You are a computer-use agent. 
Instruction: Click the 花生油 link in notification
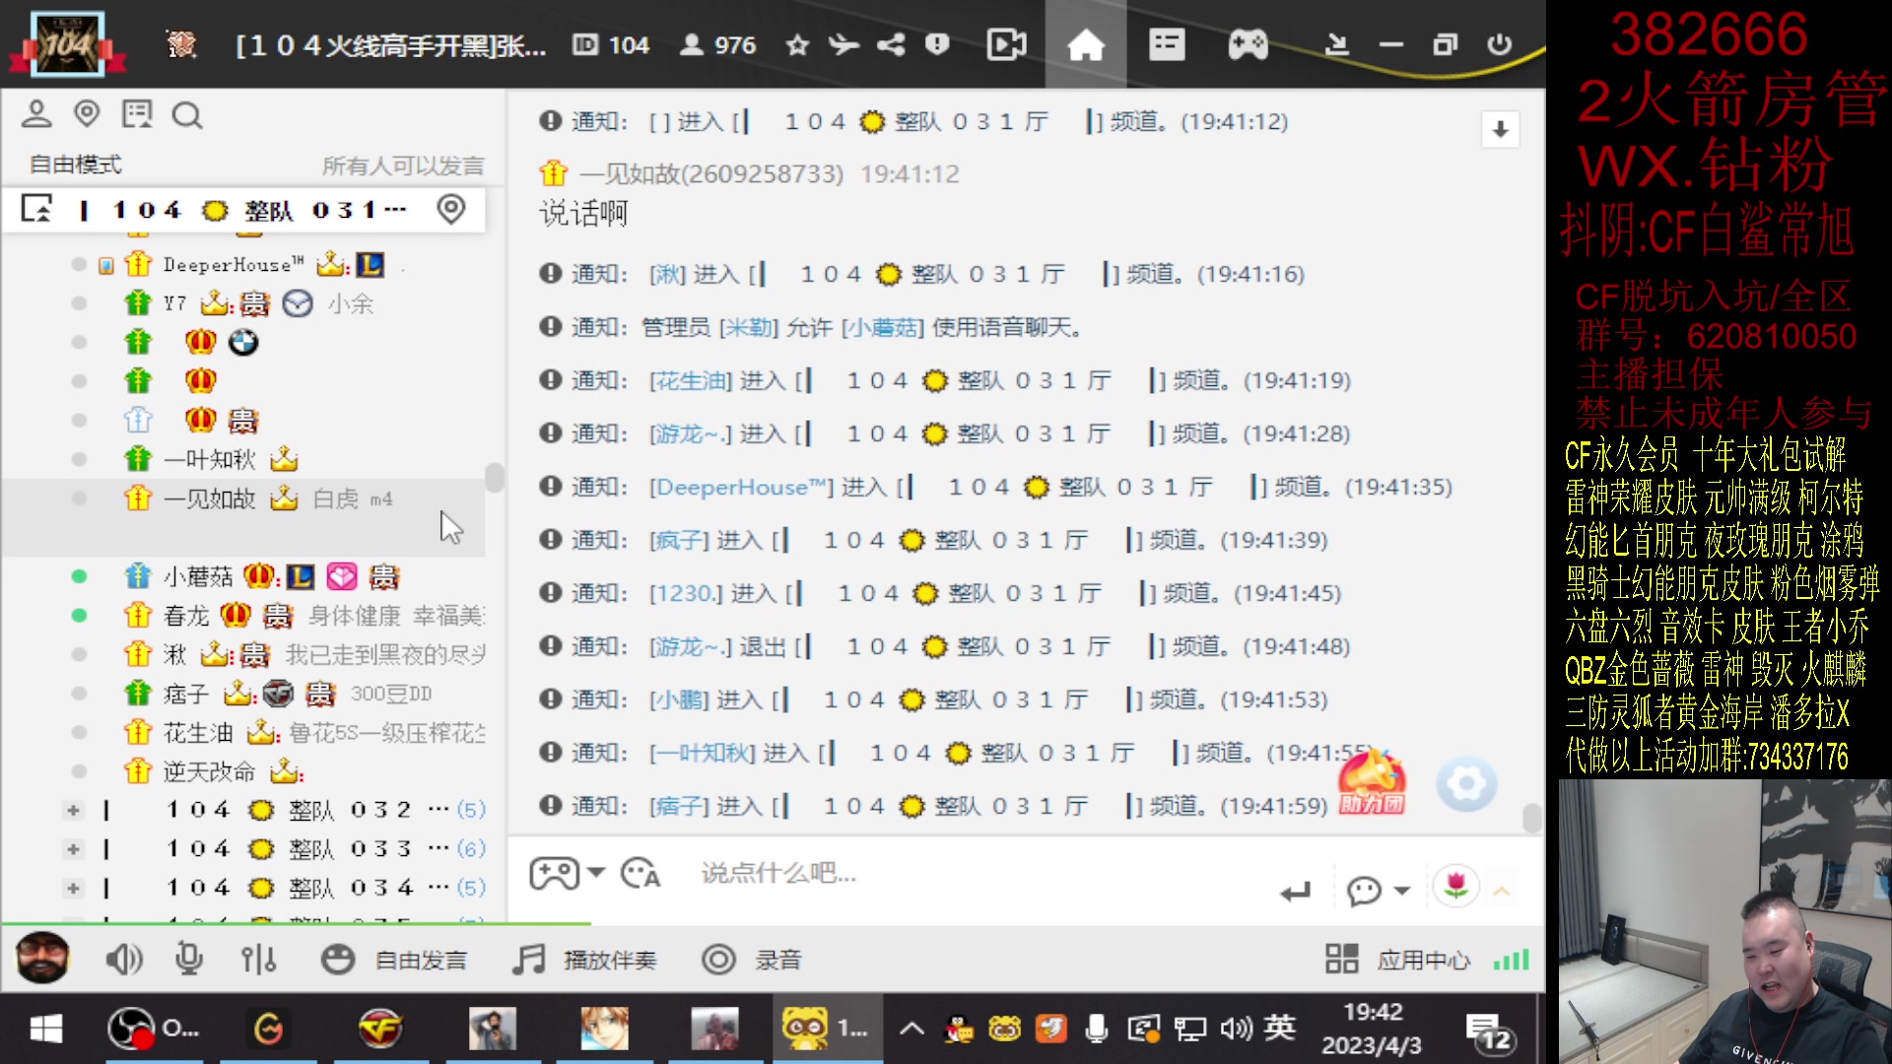pos(691,380)
